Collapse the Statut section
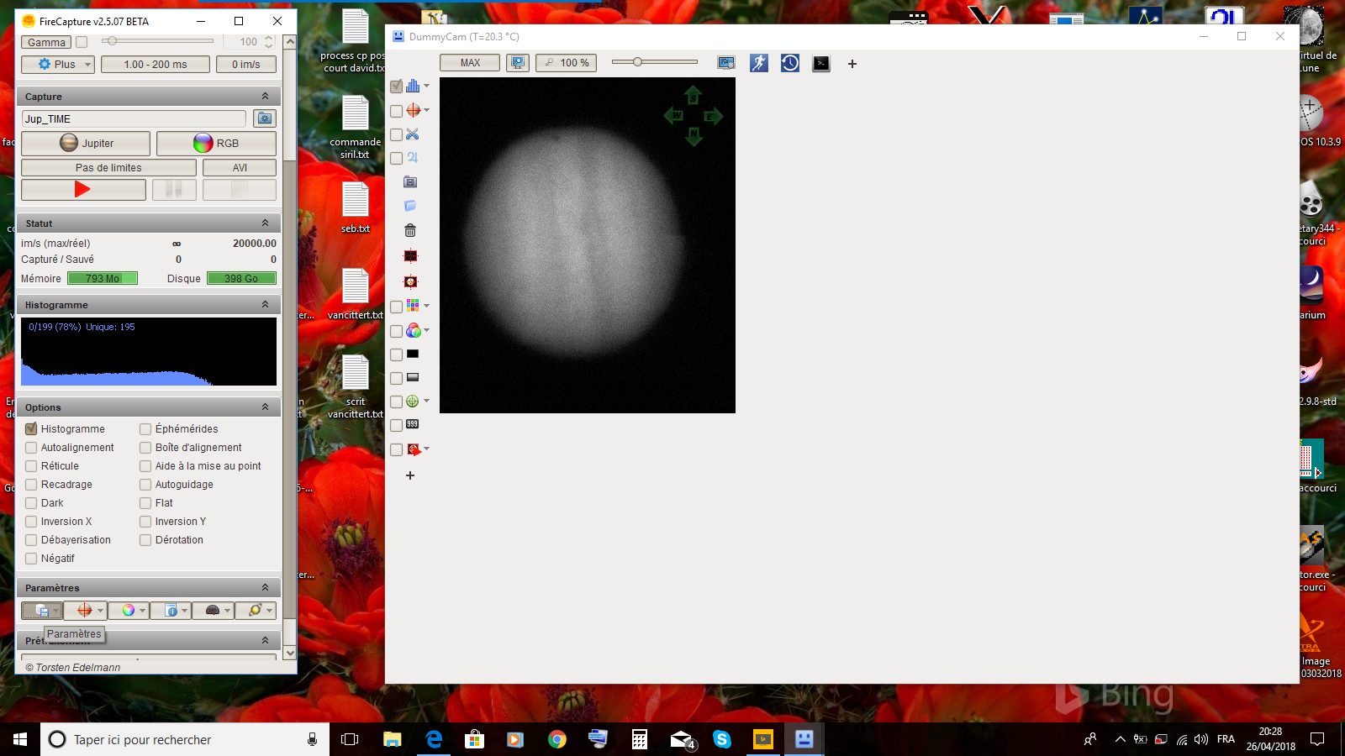The image size is (1345, 756). (x=265, y=223)
